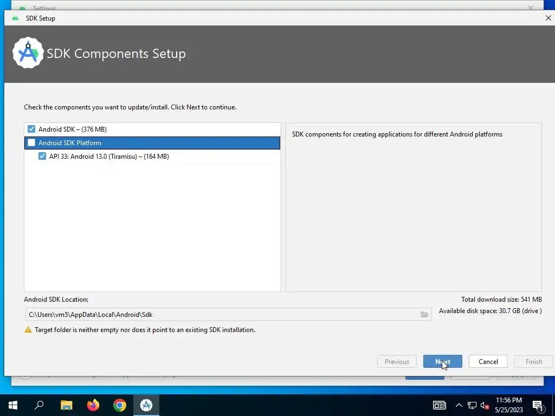Check the Android SDK Platform checkbox
The image size is (555, 416).
(31, 143)
